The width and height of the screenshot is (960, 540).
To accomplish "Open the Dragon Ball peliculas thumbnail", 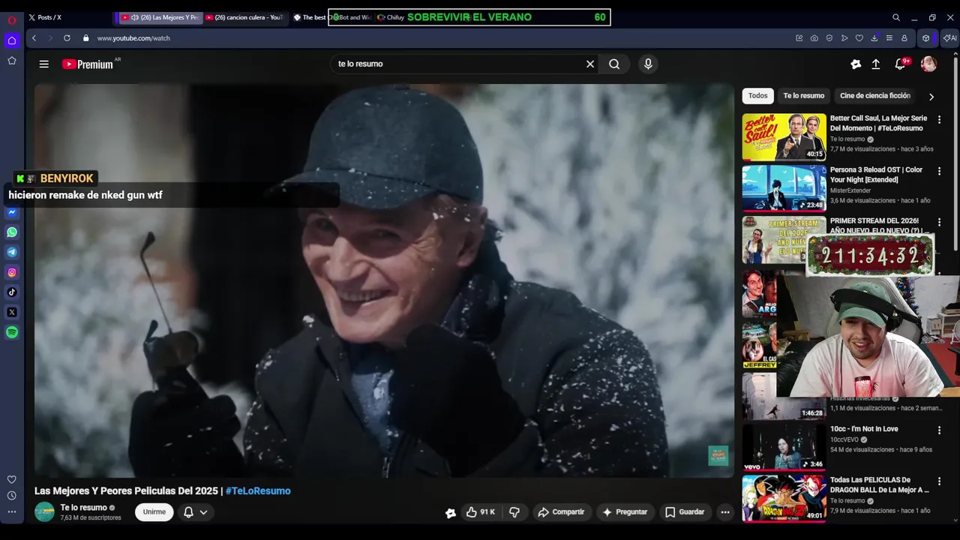I will click(x=784, y=499).
